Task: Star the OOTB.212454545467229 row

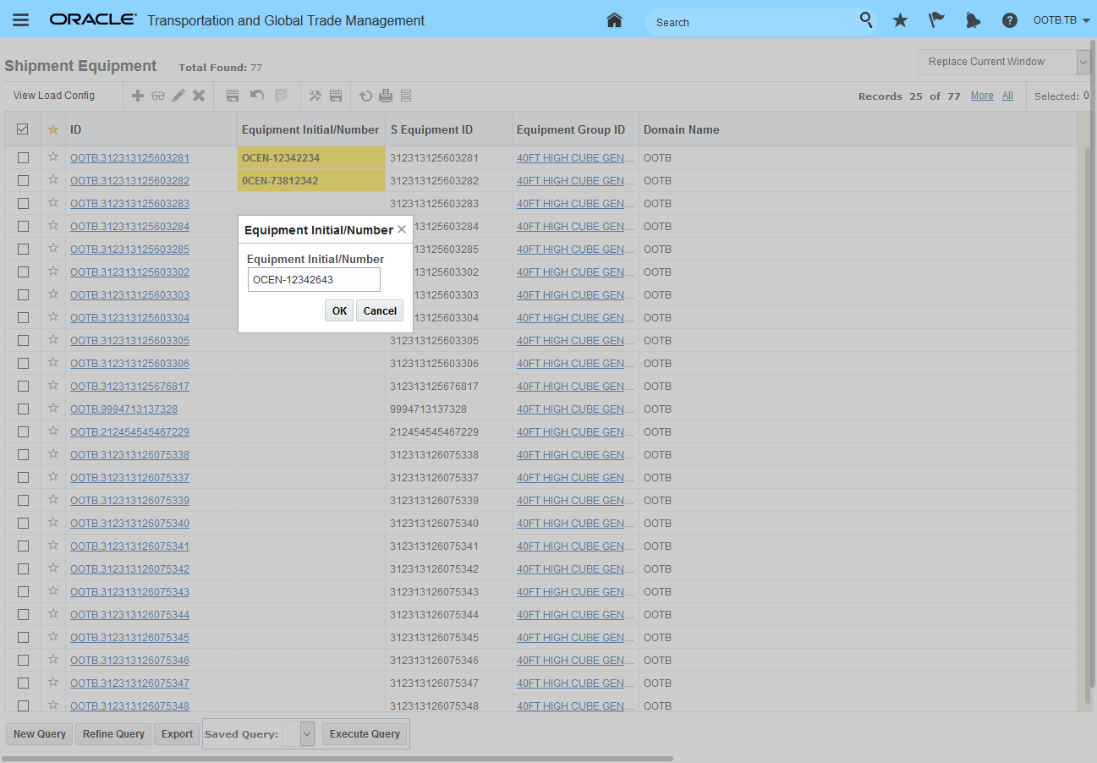Action: click(x=53, y=431)
